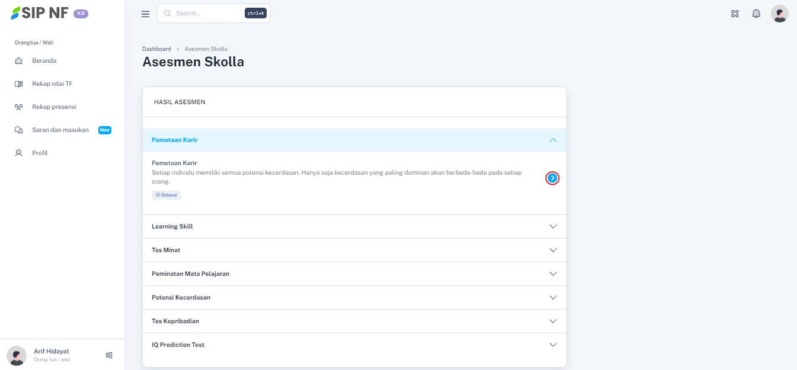Click the SIP NF logo
This screenshot has width=797, height=370.
point(40,13)
